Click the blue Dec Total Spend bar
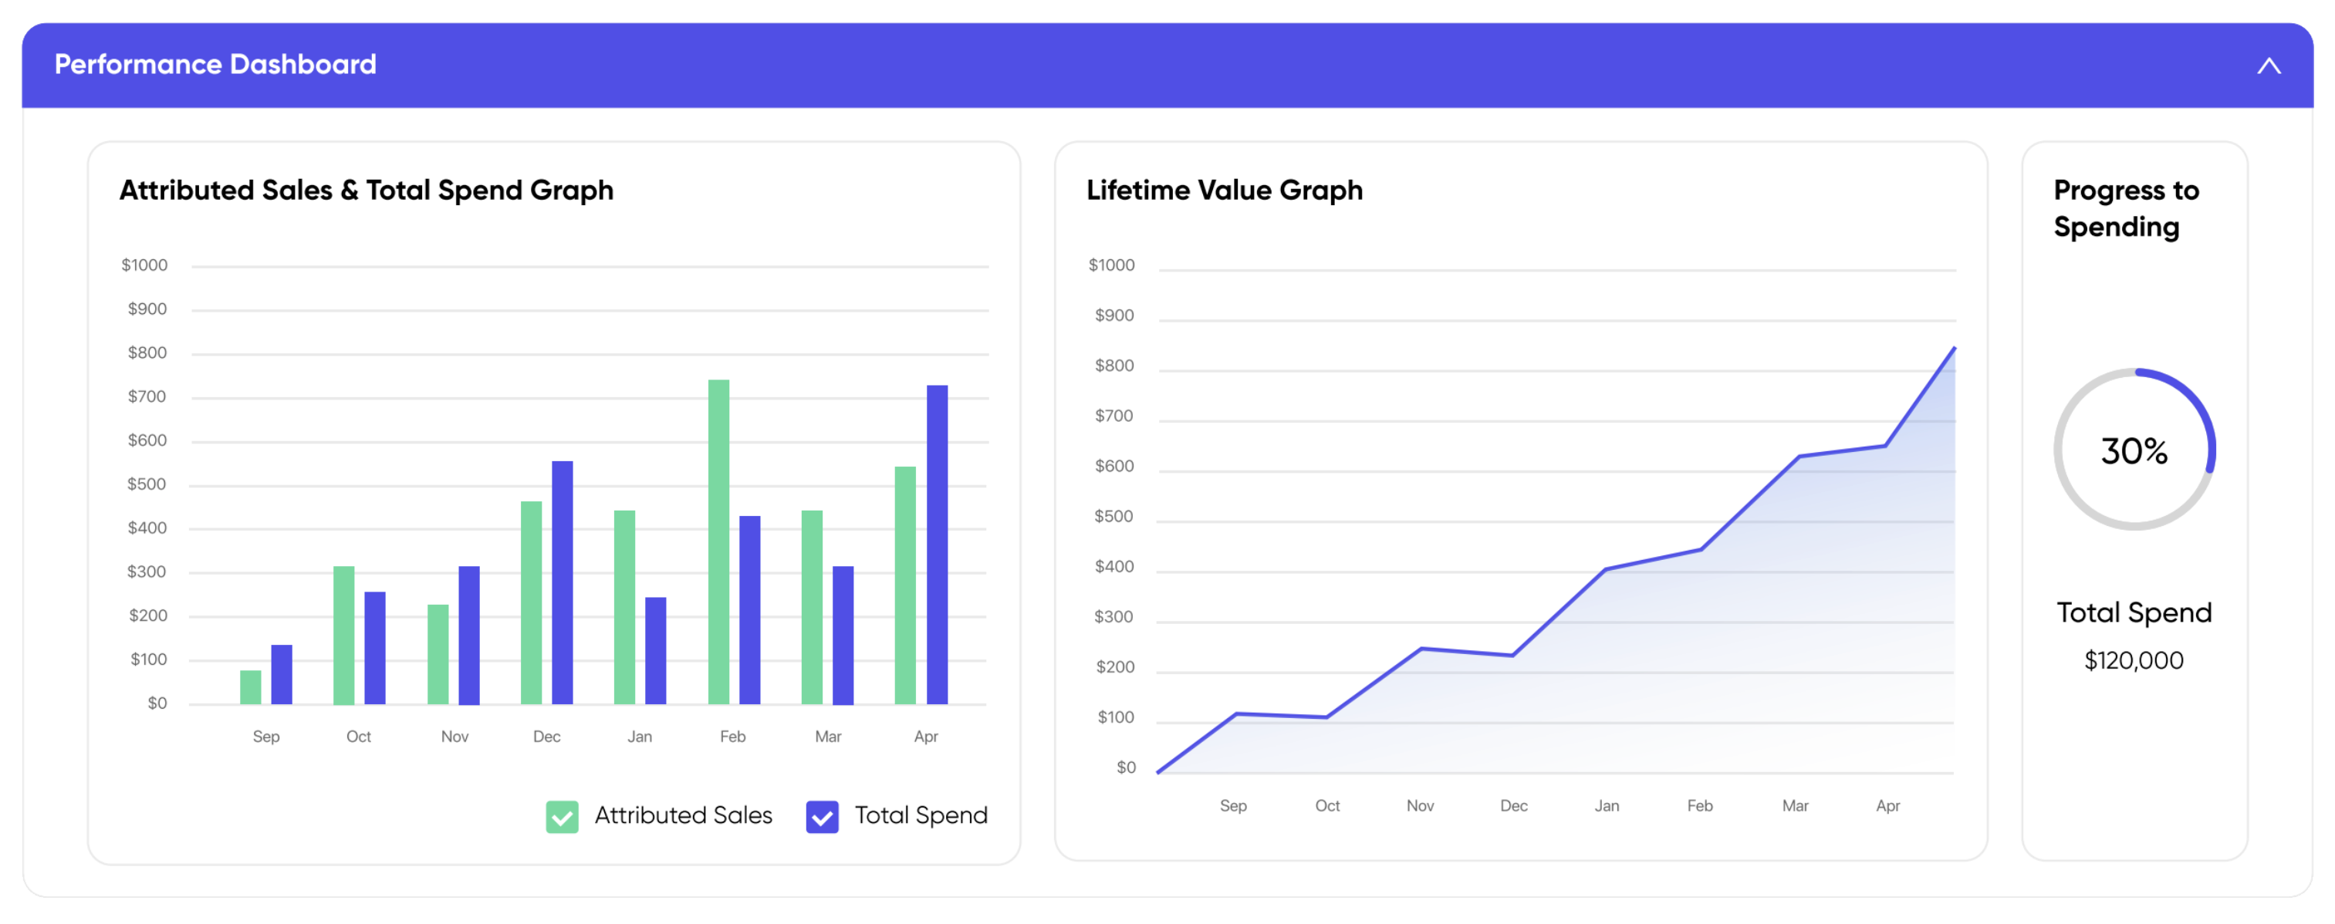 point(563,582)
